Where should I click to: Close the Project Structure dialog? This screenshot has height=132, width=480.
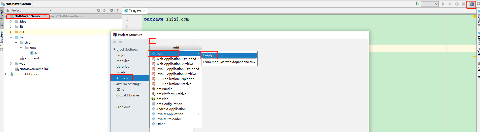[x=365, y=35]
